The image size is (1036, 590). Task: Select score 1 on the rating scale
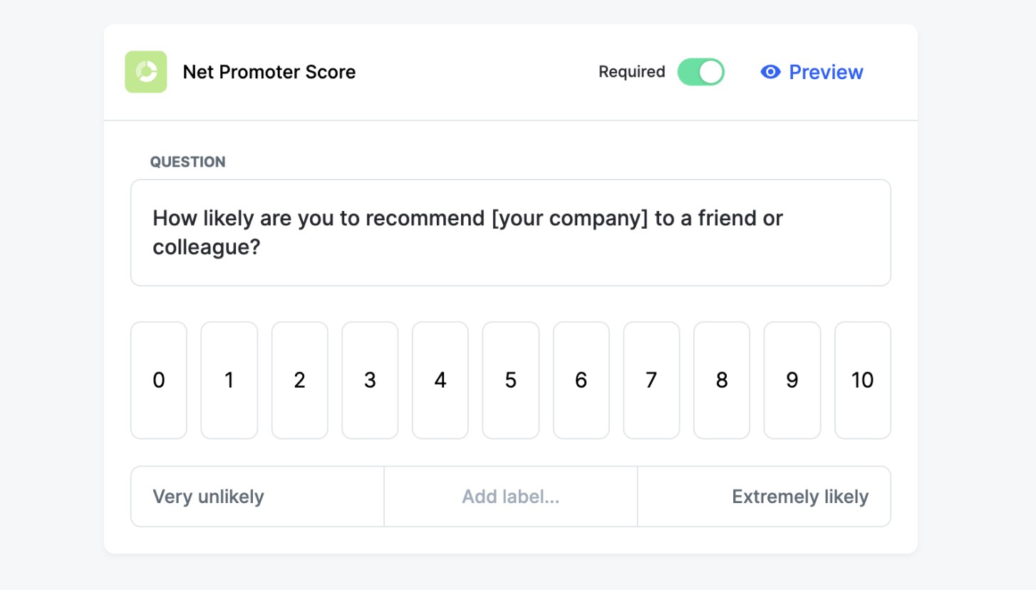229,380
